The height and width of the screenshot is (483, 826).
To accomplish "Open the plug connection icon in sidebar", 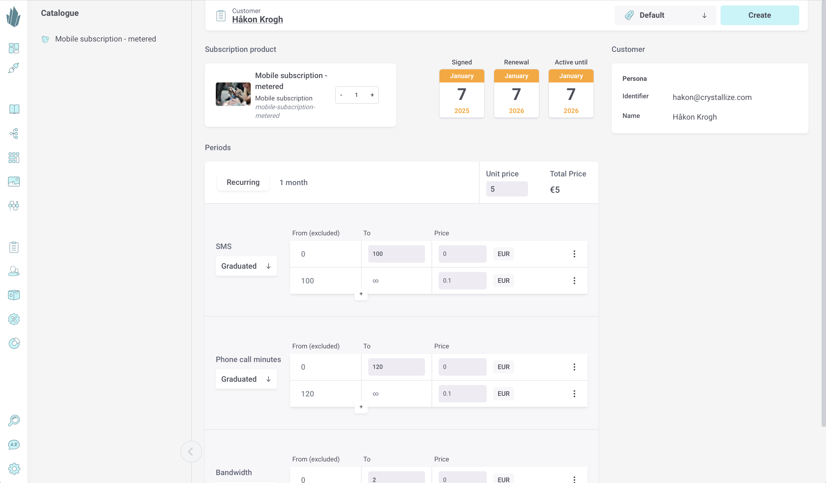I will [x=14, y=68].
